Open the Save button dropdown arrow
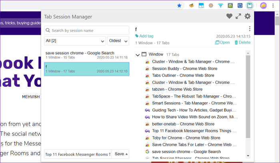Screen dimensions: 280x163 pyautogui.click(x=127, y=154)
